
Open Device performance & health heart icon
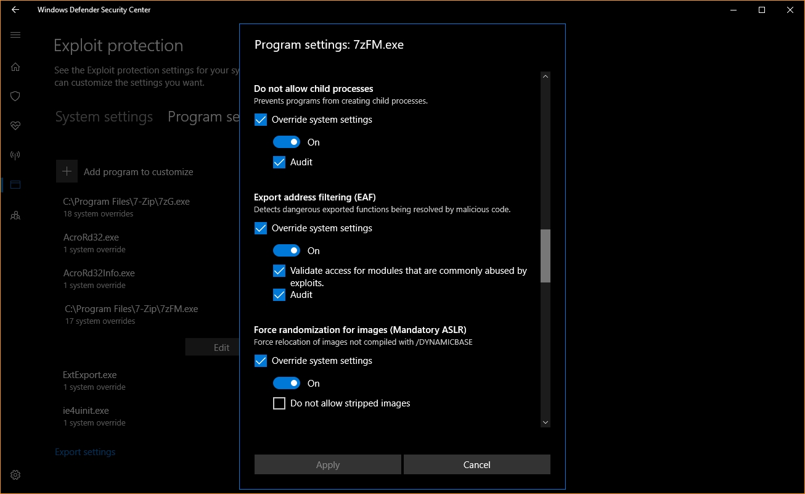tap(15, 126)
